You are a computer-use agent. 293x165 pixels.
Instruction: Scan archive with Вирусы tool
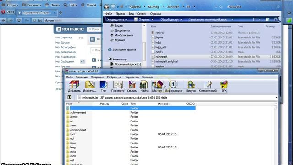pos(191,86)
